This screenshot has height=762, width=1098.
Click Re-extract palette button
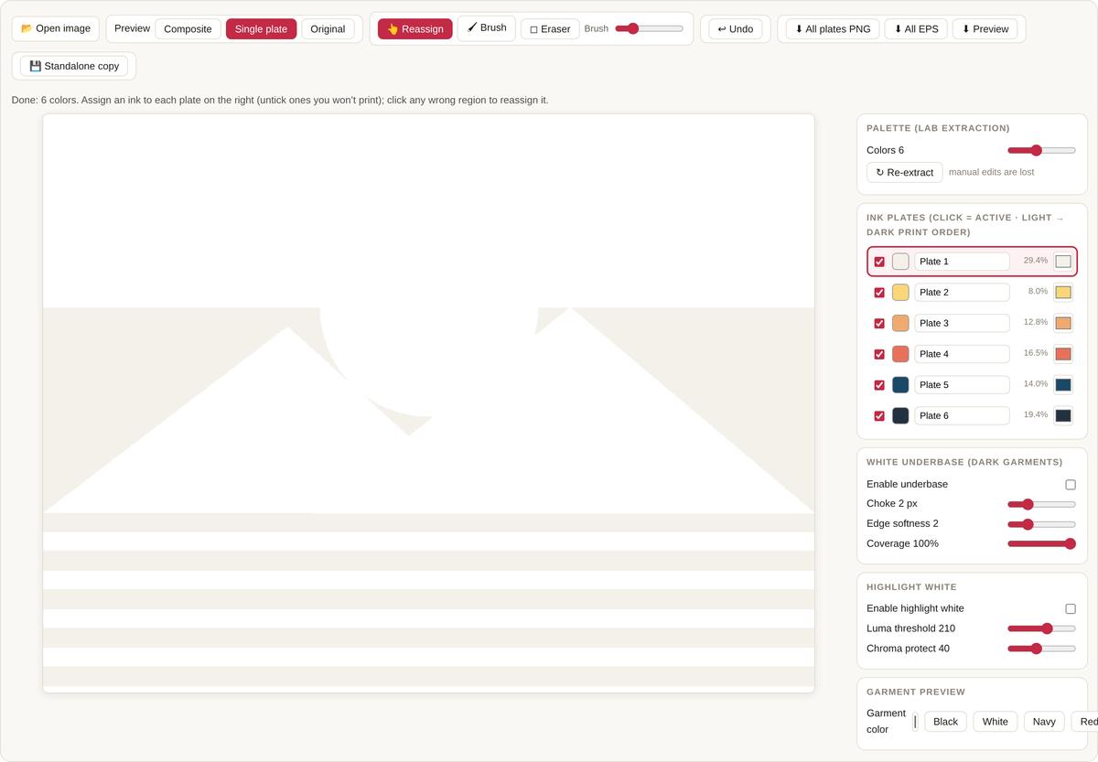click(905, 172)
